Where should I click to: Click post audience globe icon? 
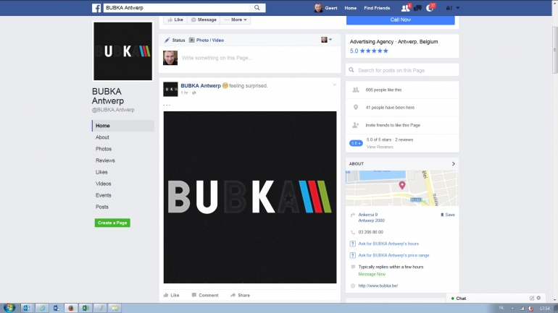point(194,93)
